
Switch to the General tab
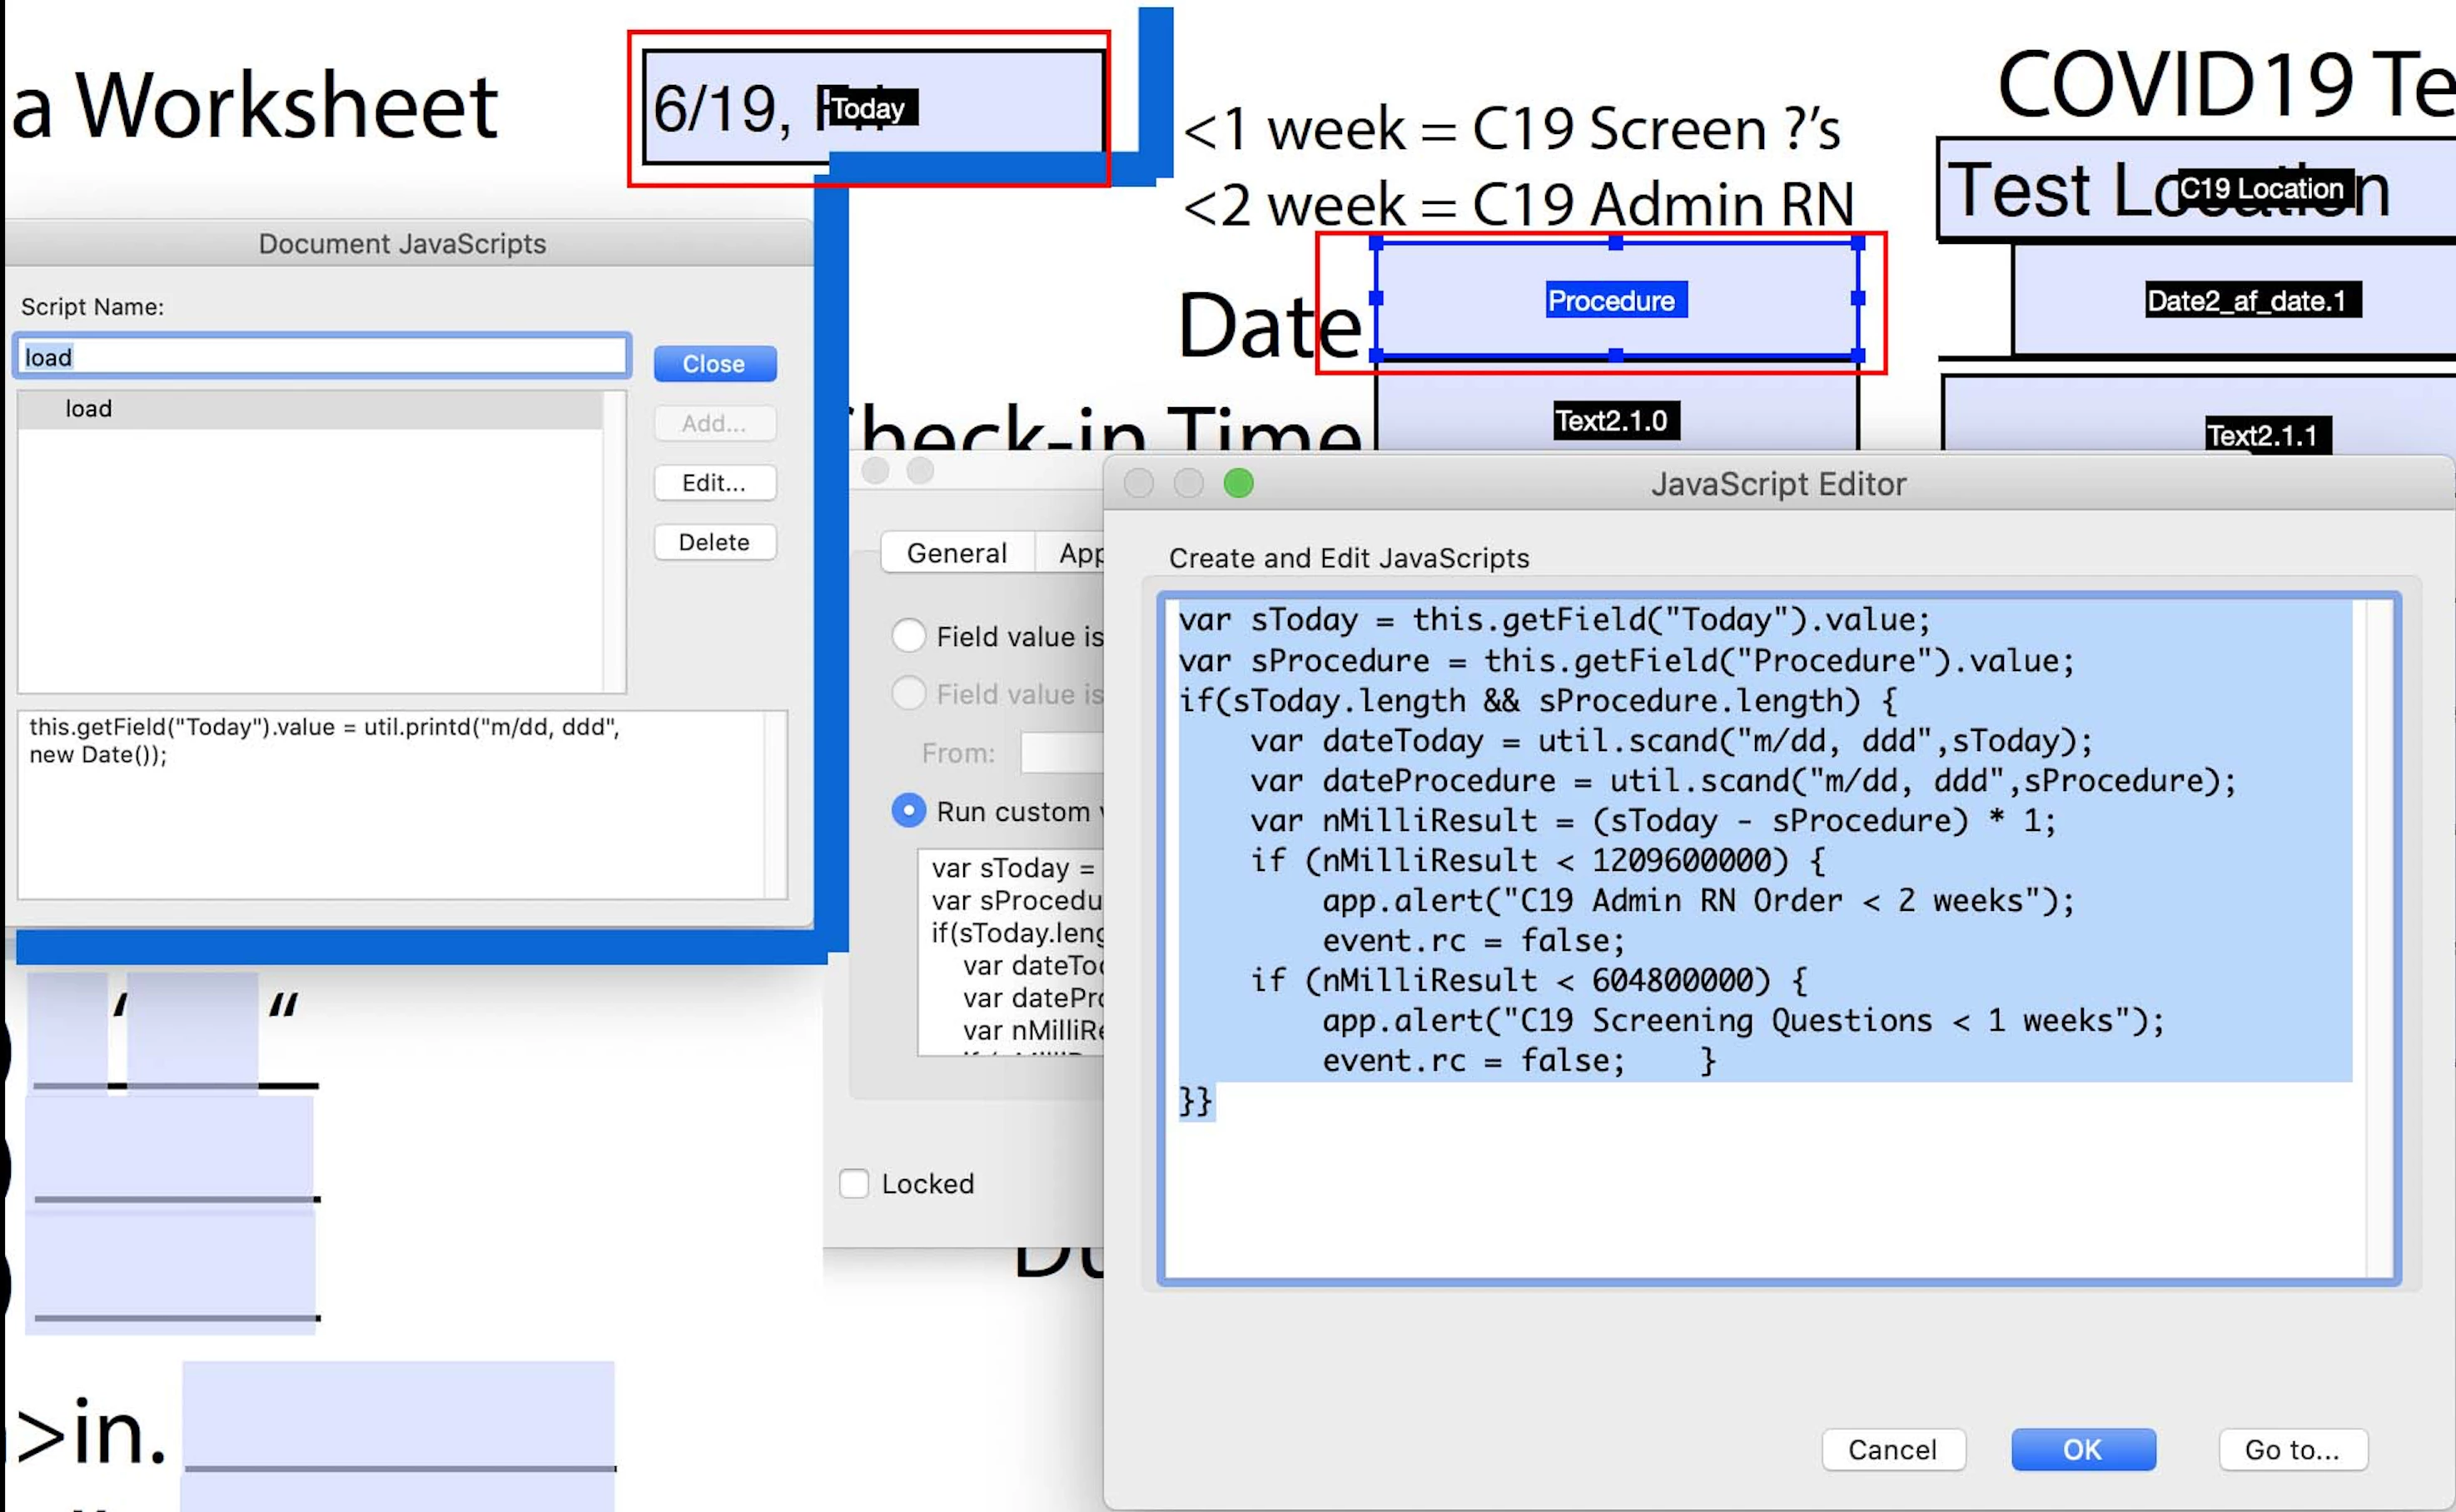click(x=956, y=553)
